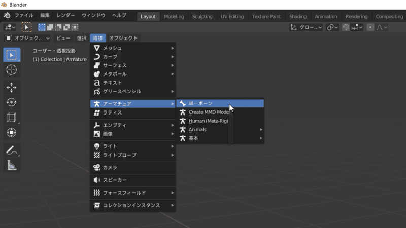Viewport: 406px width, 228px height.
Task: Expand the コレクションインスタンス submenu
Action: 133,205
